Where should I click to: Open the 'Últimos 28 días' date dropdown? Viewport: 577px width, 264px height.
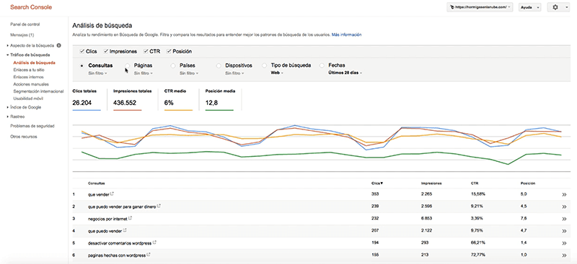[345, 73]
